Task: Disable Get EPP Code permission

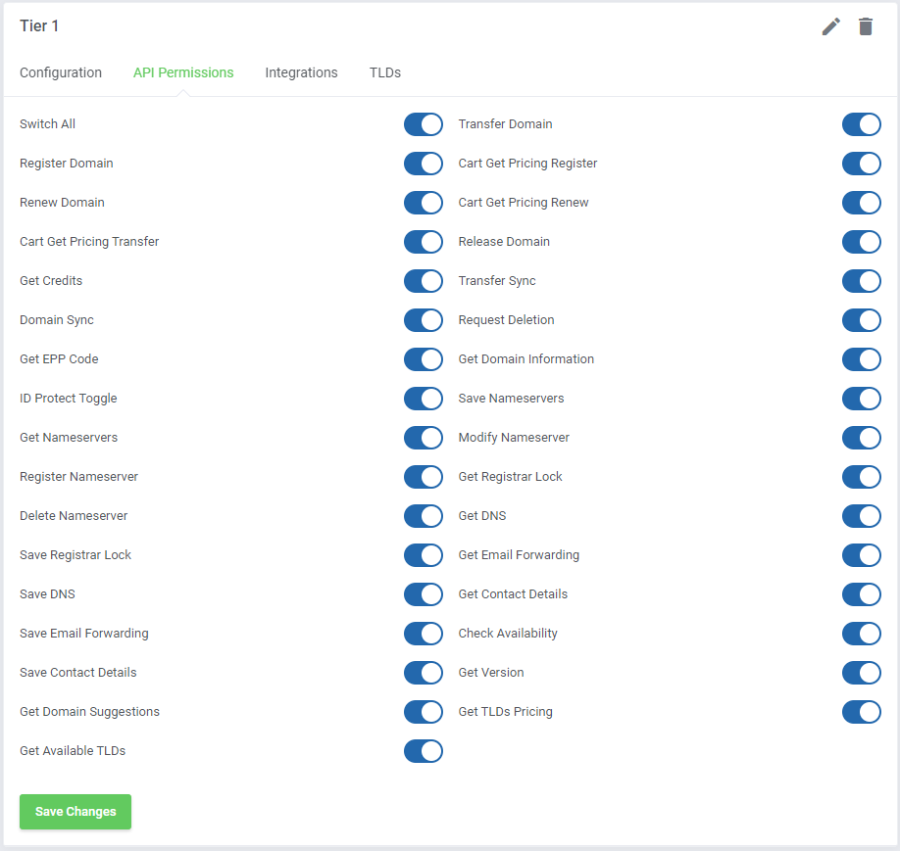Action: coord(423,359)
